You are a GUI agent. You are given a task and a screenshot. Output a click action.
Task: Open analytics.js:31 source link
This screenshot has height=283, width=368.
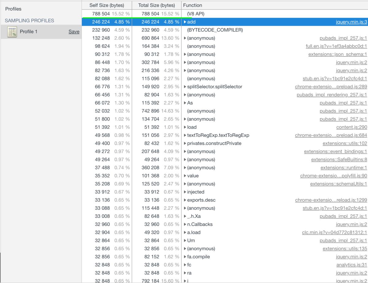click(352, 265)
